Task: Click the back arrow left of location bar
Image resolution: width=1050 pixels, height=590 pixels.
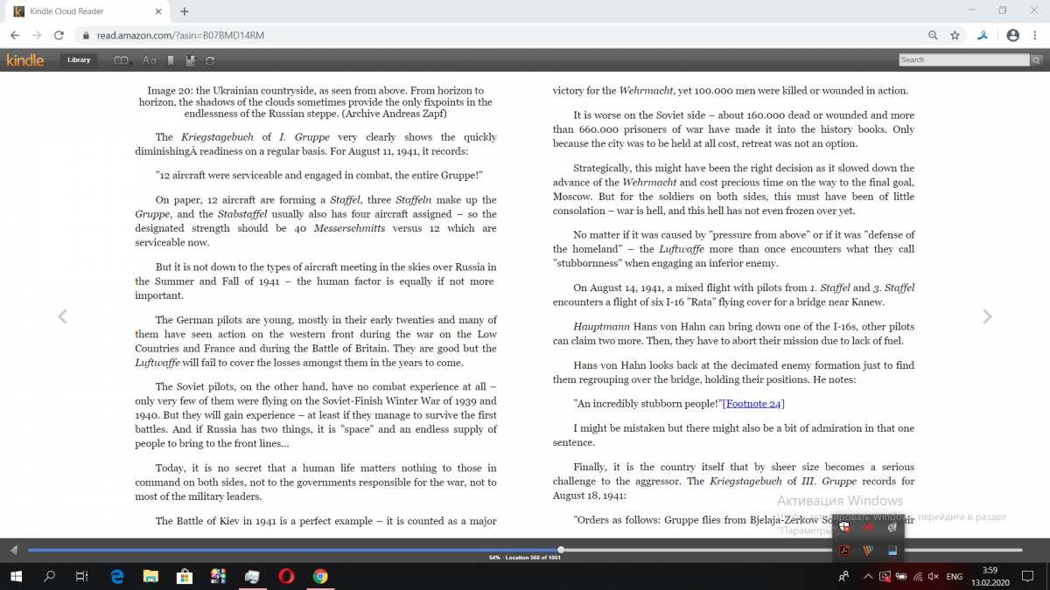Action: click(x=13, y=550)
